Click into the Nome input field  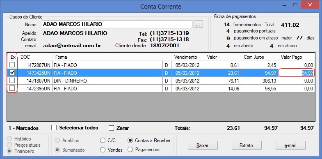coord(117,24)
